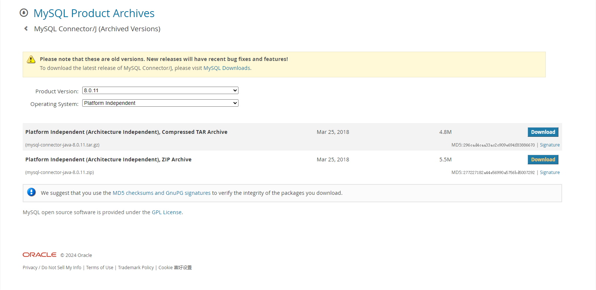
Task: Open the MySQL Downloads link
Action: (227, 68)
